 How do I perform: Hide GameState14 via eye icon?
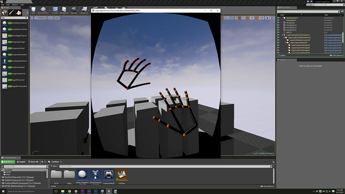[278, 20]
